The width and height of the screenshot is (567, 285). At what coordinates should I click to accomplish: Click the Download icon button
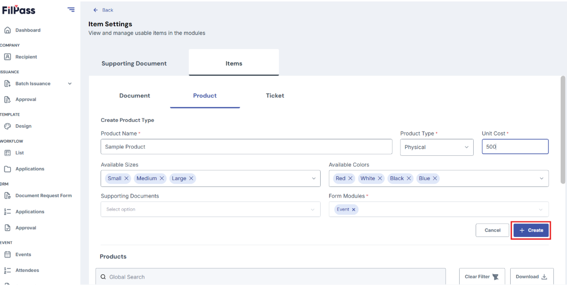[x=544, y=277]
